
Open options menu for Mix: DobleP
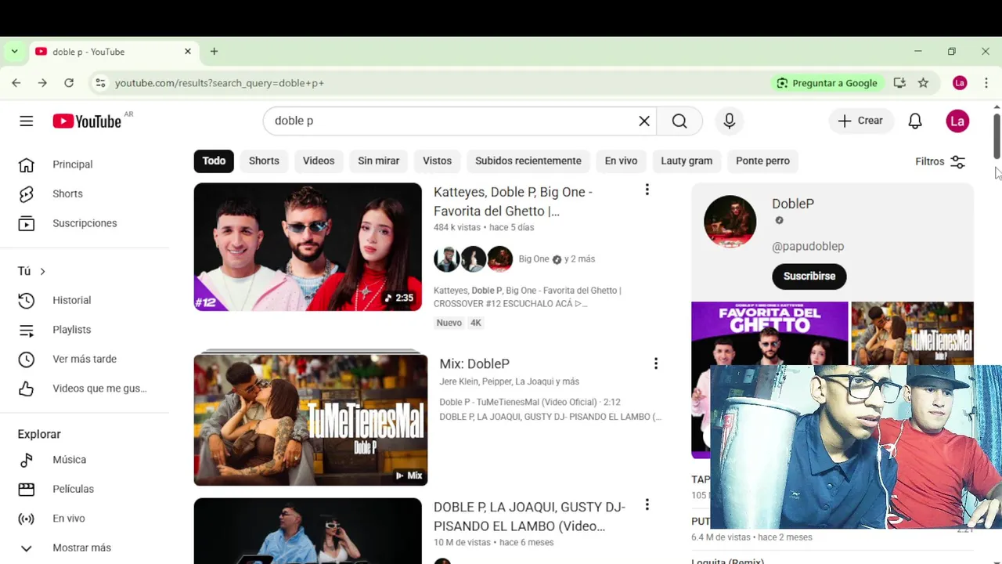[x=655, y=363]
